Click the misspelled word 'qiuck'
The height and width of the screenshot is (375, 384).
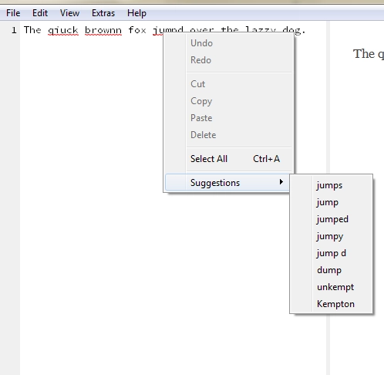[63, 30]
